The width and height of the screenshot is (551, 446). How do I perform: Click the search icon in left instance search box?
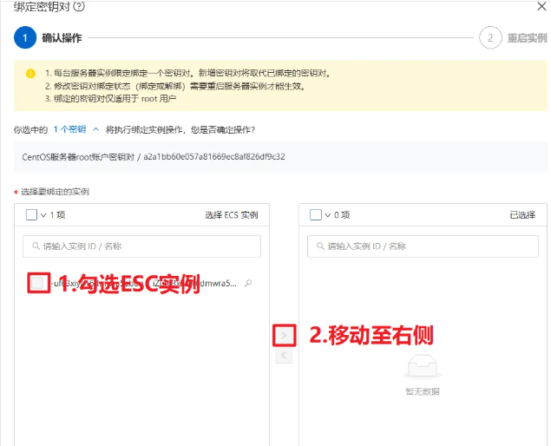[35, 246]
